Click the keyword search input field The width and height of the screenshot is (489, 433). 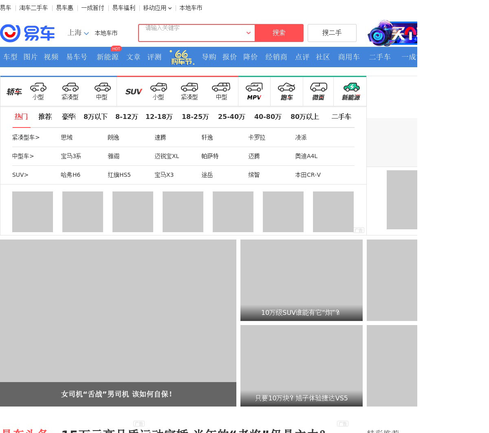(192, 33)
